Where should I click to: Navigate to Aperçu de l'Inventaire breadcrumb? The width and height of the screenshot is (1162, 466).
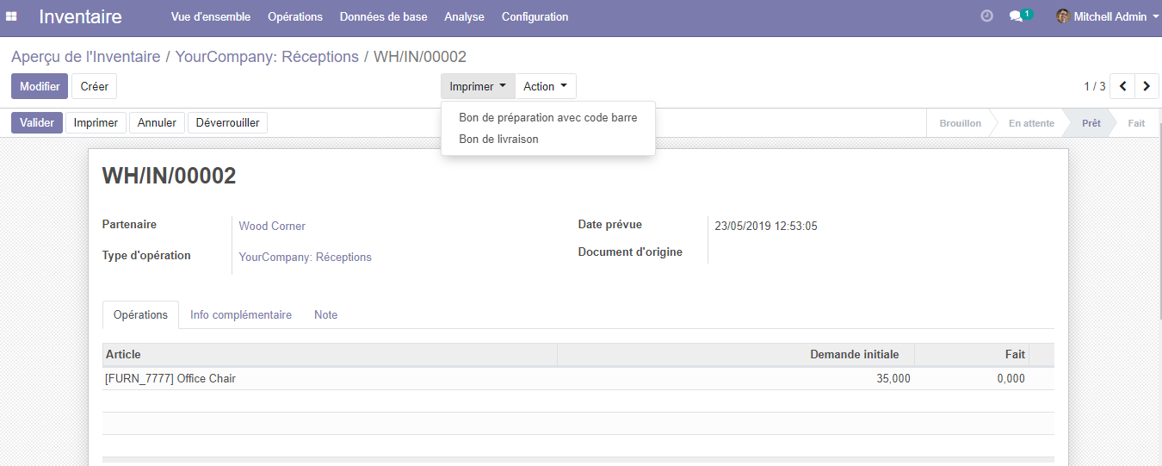pyautogui.click(x=85, y=57)
